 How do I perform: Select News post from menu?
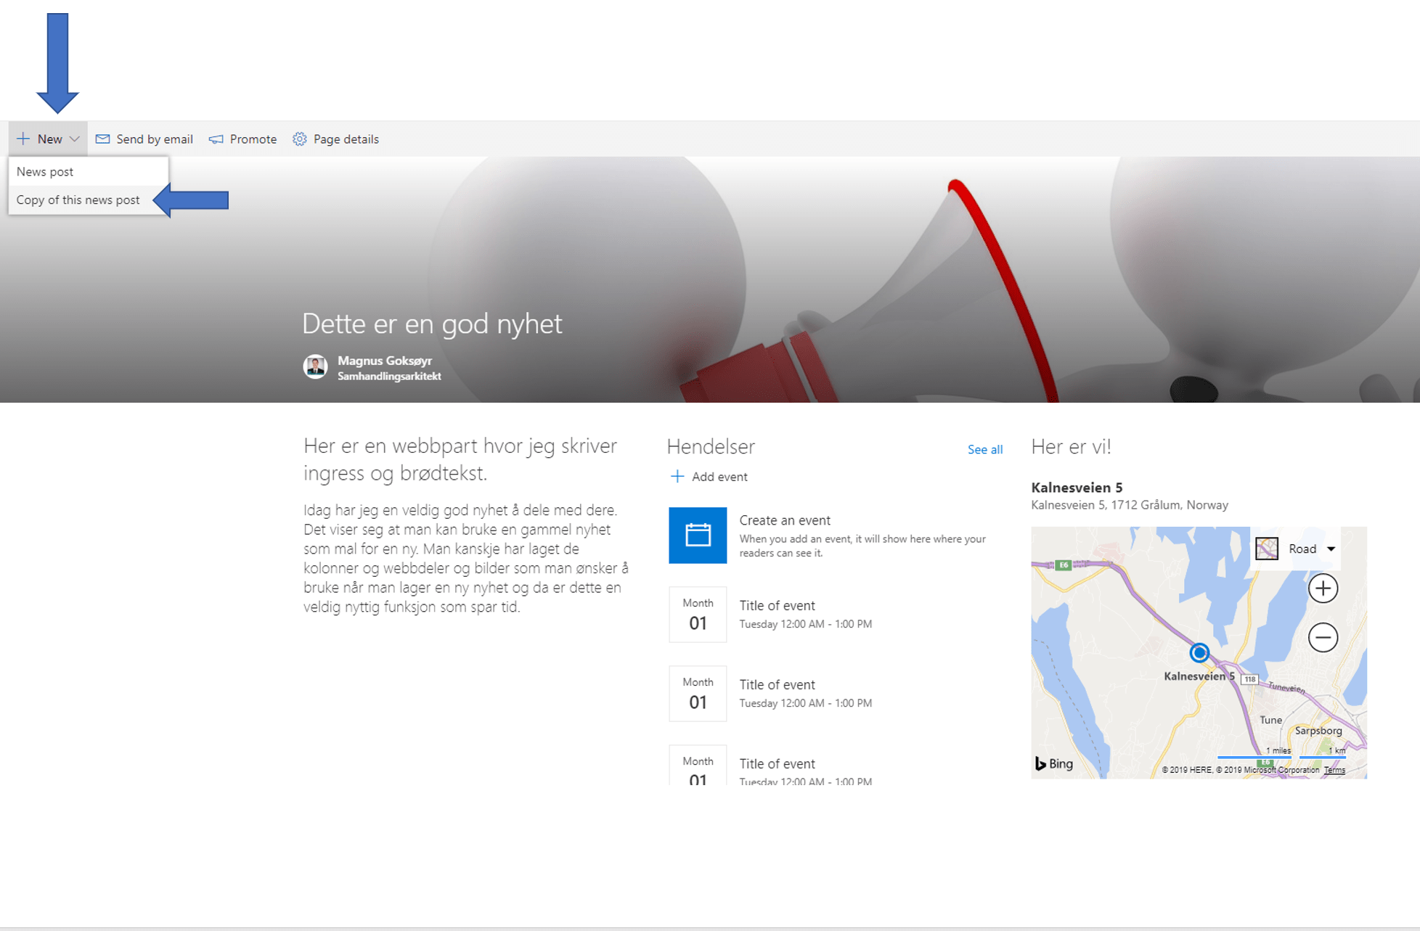pos(45,172)
